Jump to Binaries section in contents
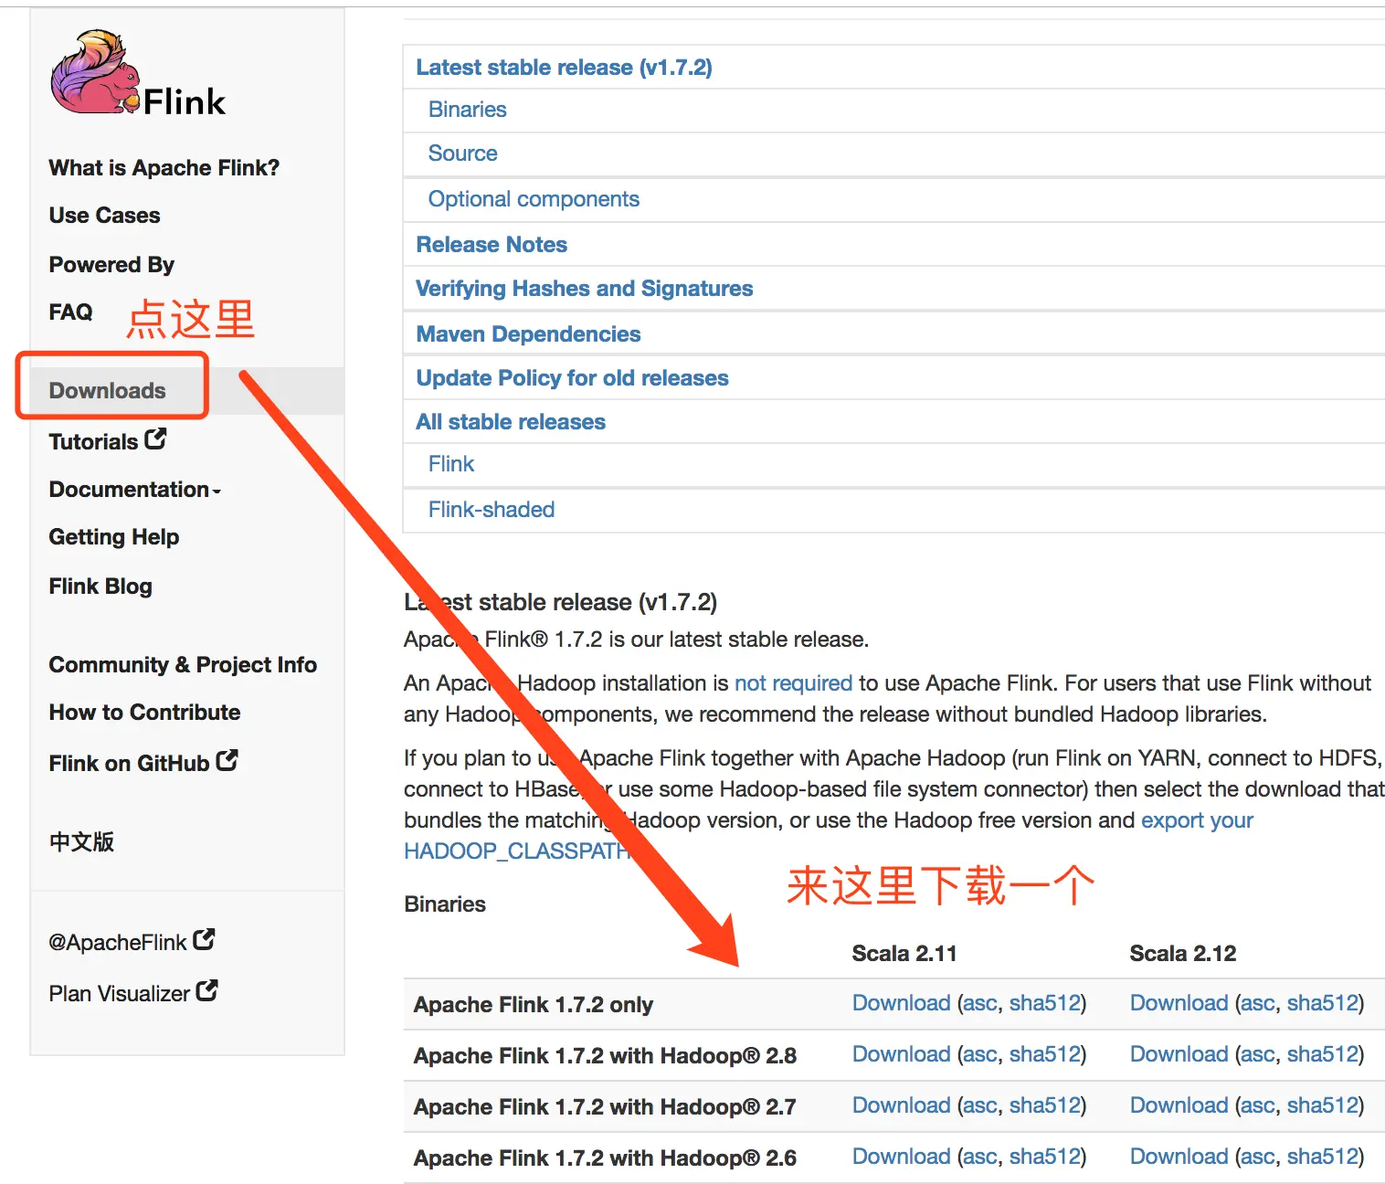 (467, 110)
